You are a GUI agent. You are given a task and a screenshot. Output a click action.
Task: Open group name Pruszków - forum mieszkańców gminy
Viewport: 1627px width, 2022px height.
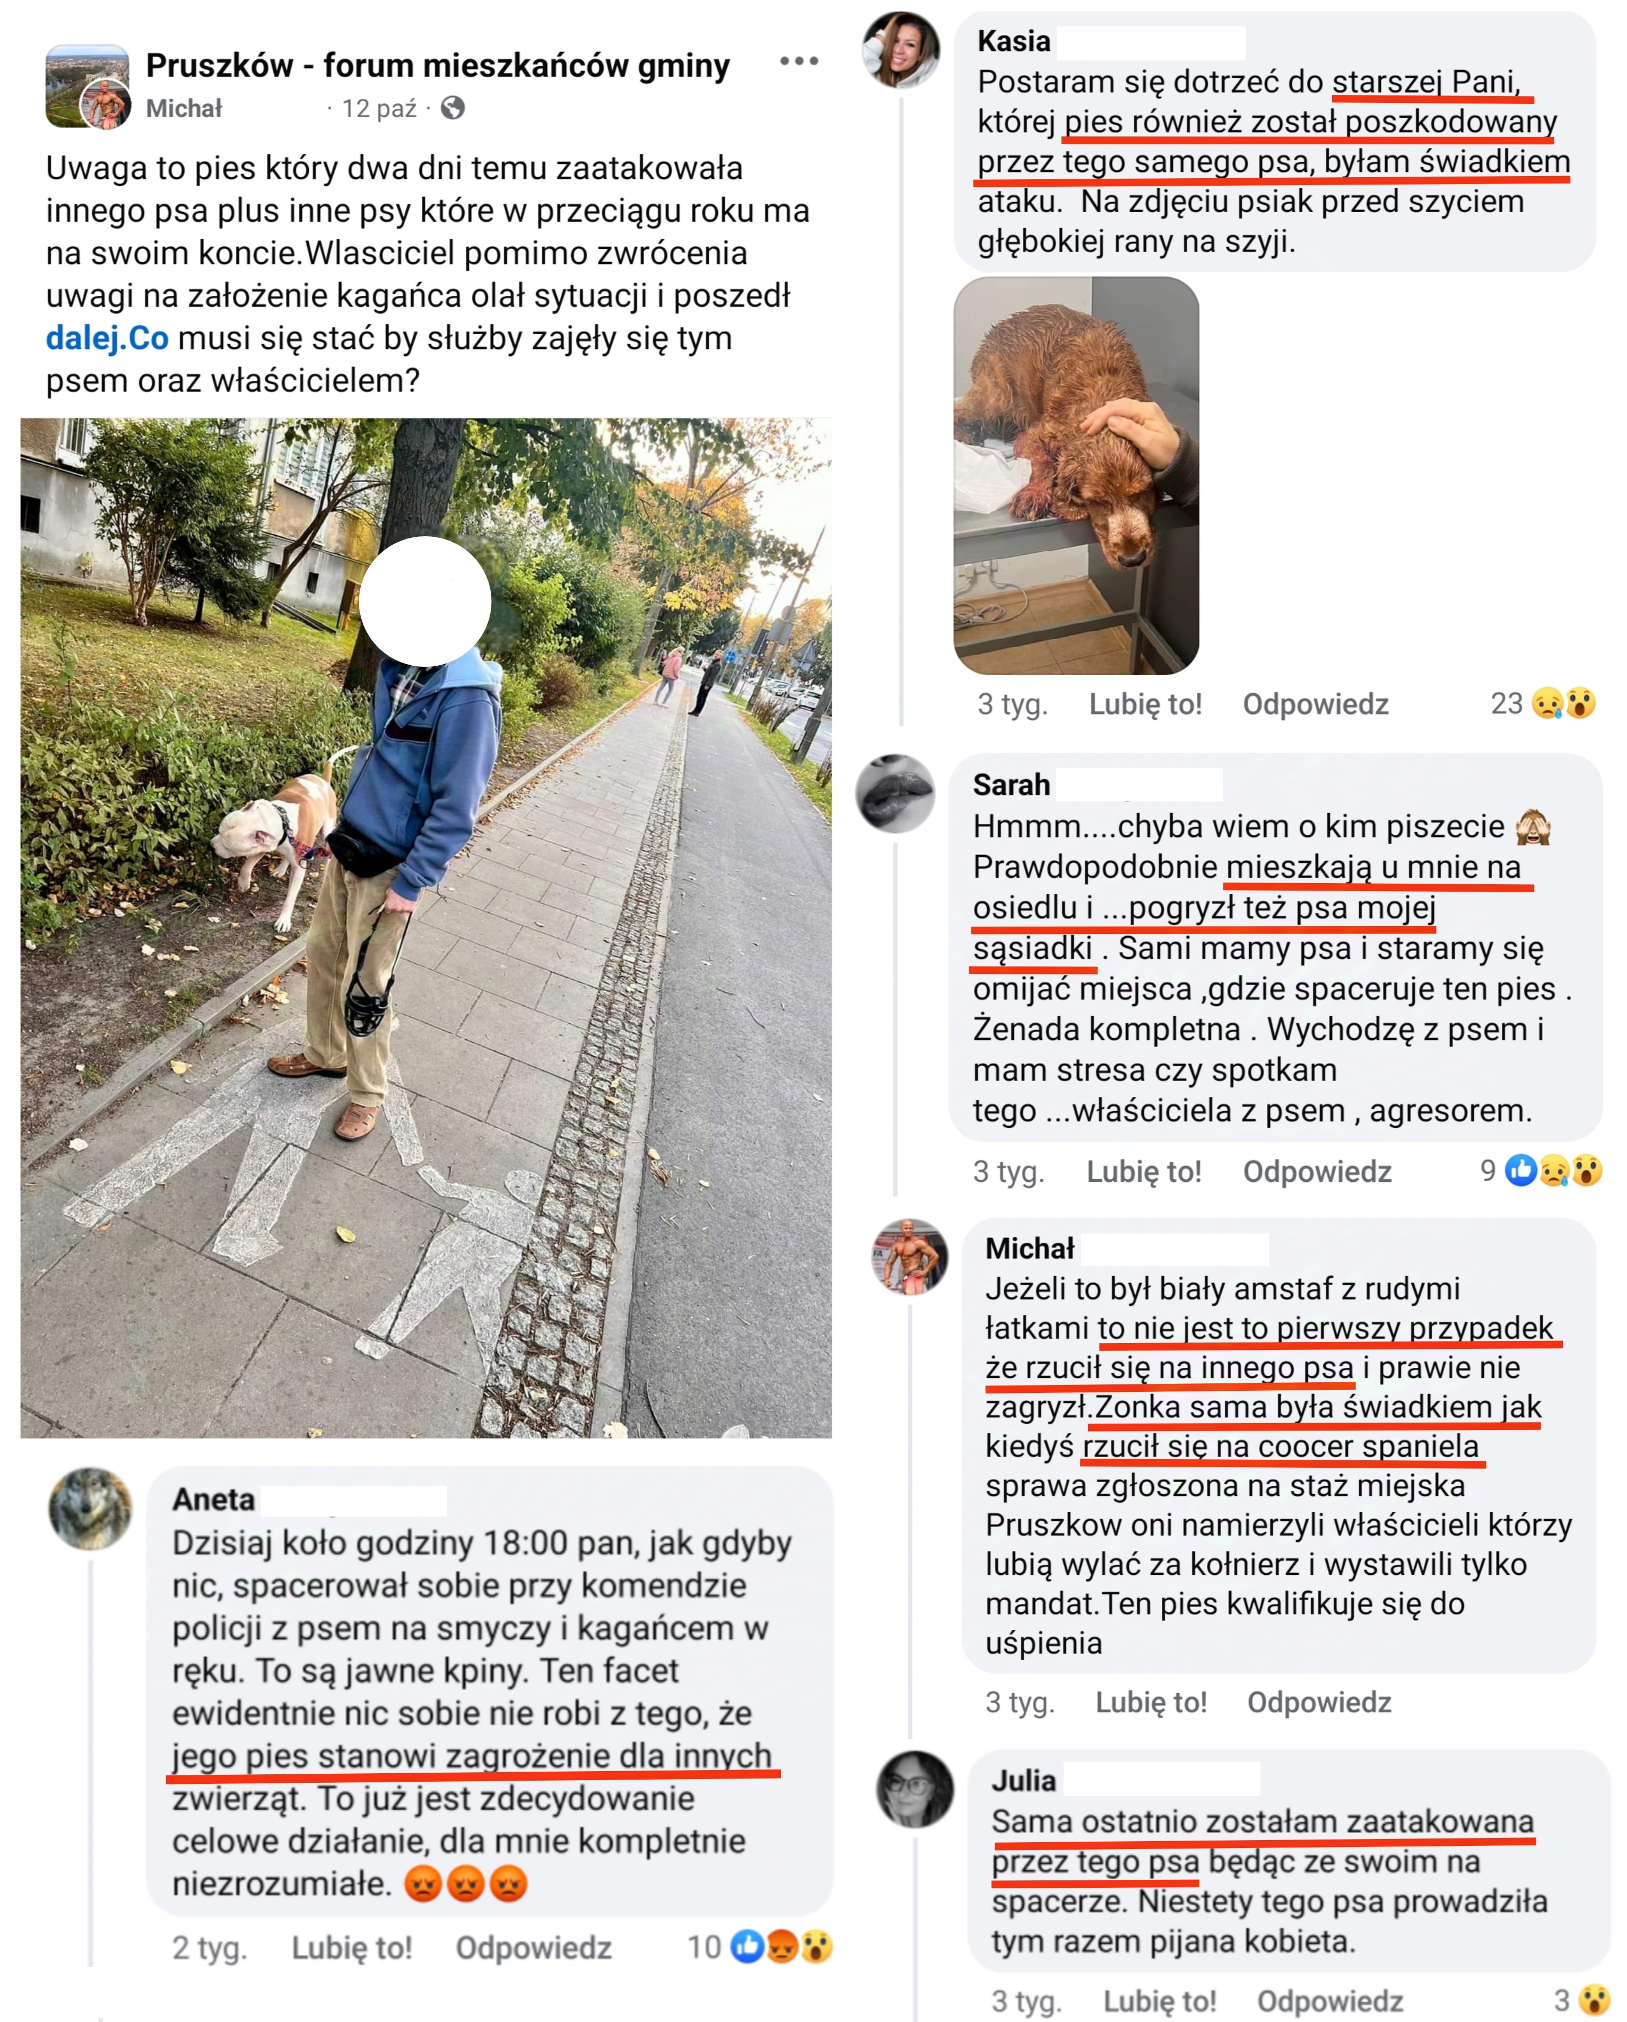[x=438, y=66]
